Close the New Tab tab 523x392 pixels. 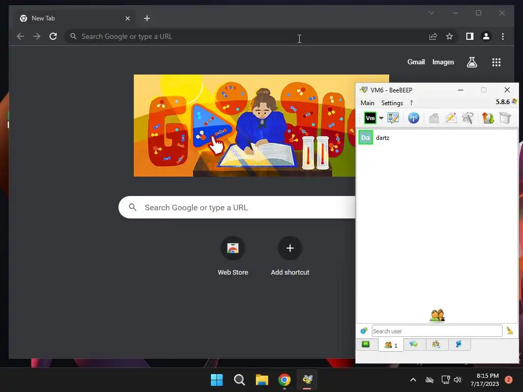[x=127, y=18]
